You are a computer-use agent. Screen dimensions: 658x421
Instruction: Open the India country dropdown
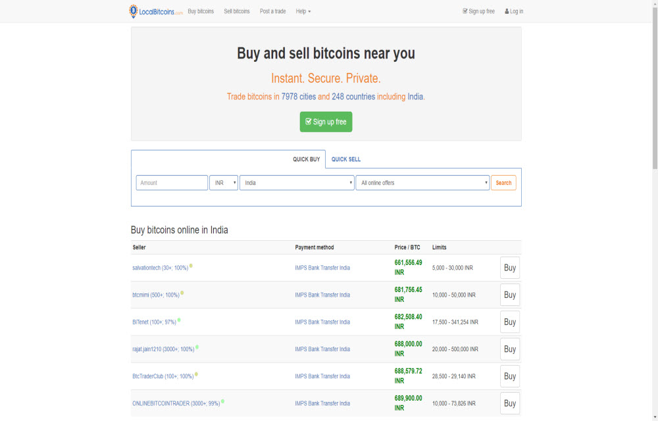click(x=297, y=183)
